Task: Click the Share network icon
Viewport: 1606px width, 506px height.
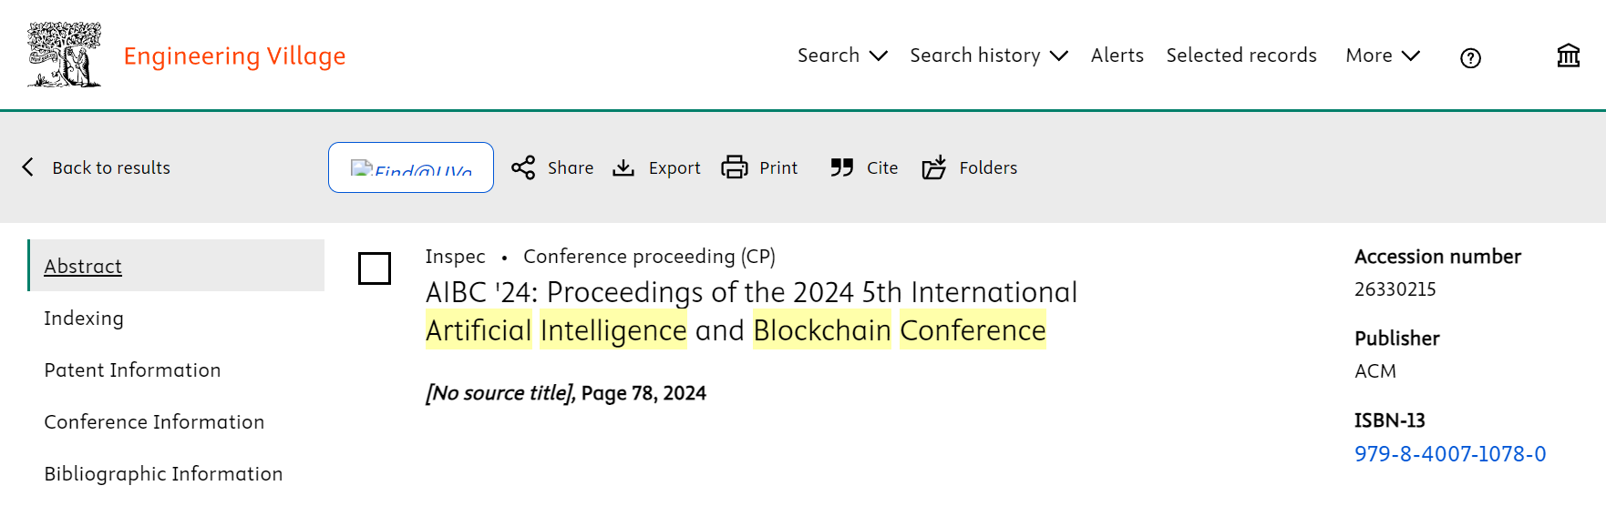Action: click(523, 167)
